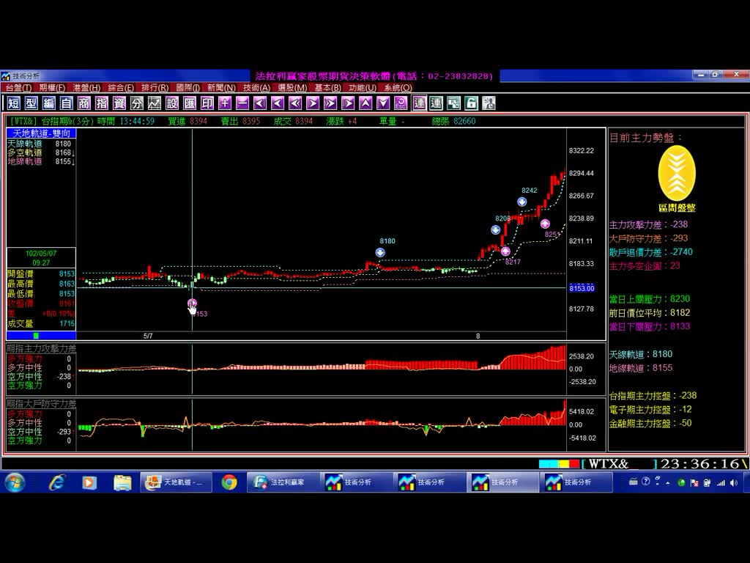Click the blue arrow marker labeled 8242
The image size is (750, 563).
click(x=521, y=202)
